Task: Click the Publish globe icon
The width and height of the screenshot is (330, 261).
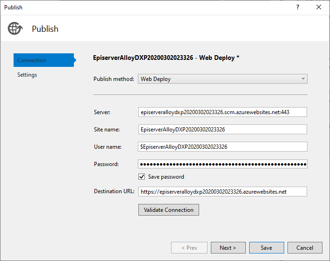Action: pyautogui.click(x=15, y=29)
